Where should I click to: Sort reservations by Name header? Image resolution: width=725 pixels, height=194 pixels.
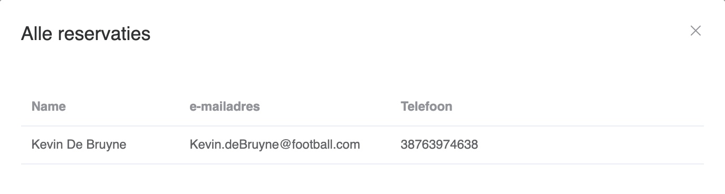[49, 106]
